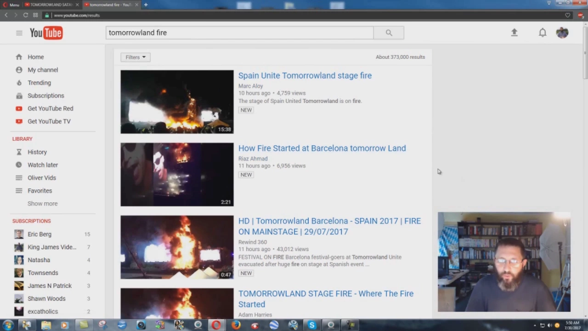Expand Show more in Library

(42, 204)
